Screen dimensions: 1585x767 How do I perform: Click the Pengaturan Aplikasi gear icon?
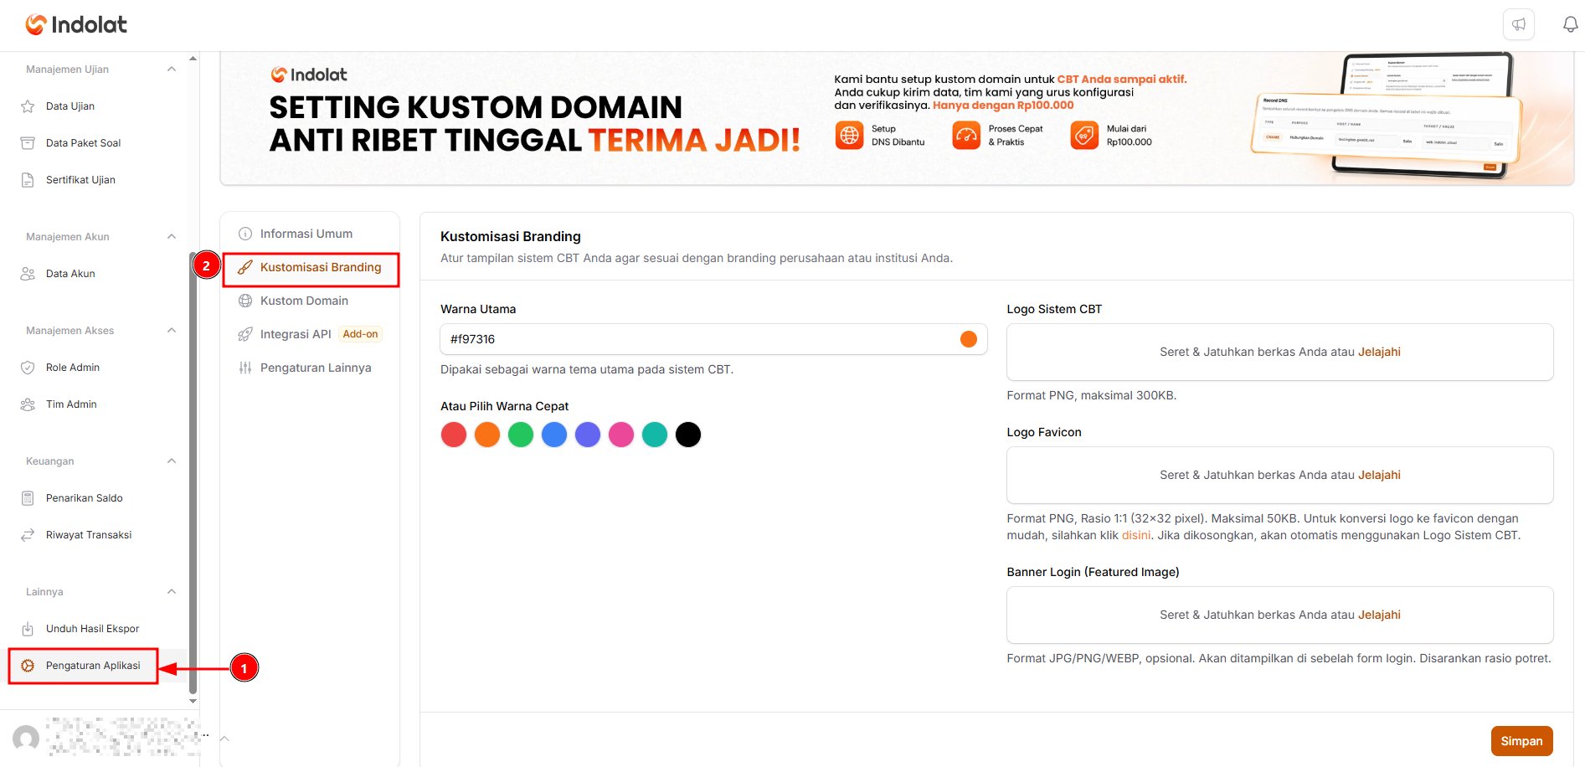(28, 666)
